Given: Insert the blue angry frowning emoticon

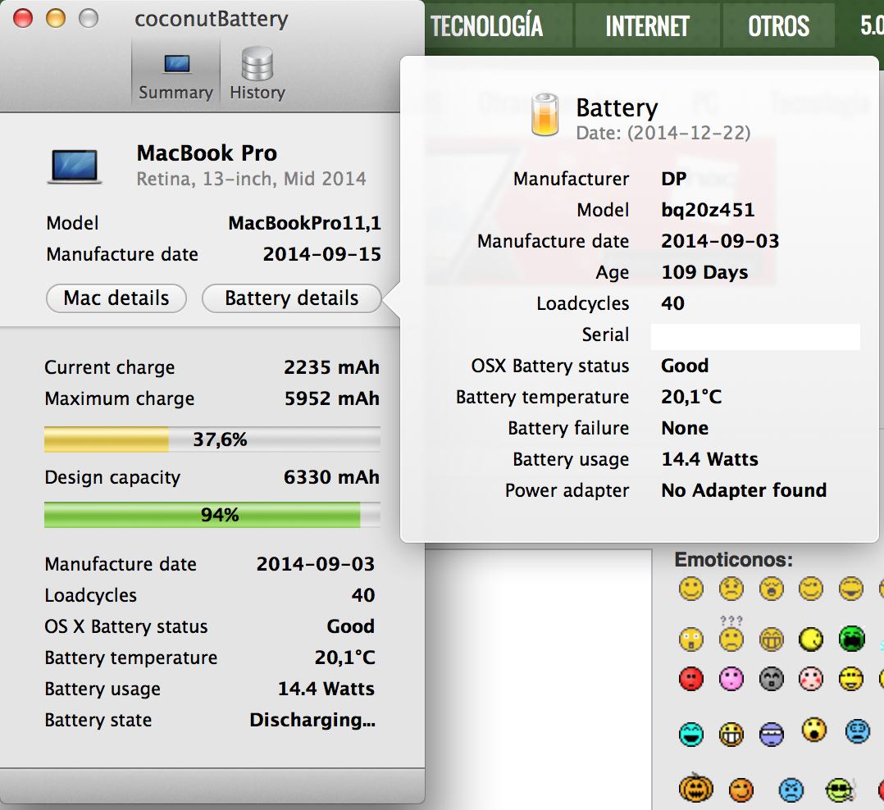Looking at the screenshot, I should pos(791,790).
